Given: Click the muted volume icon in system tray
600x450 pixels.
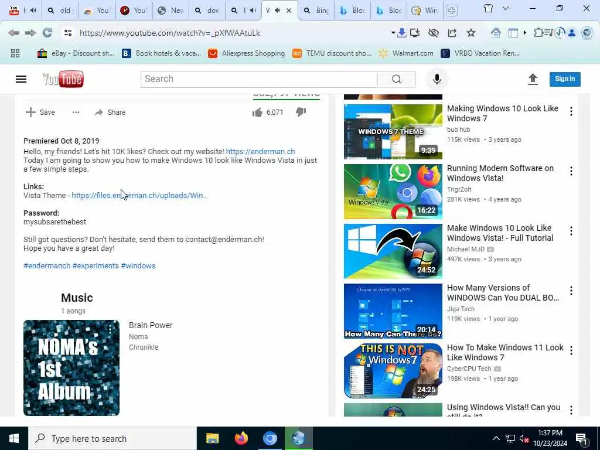Looking at the screenshot, I should pyautogui.click(x=524, y=438).
